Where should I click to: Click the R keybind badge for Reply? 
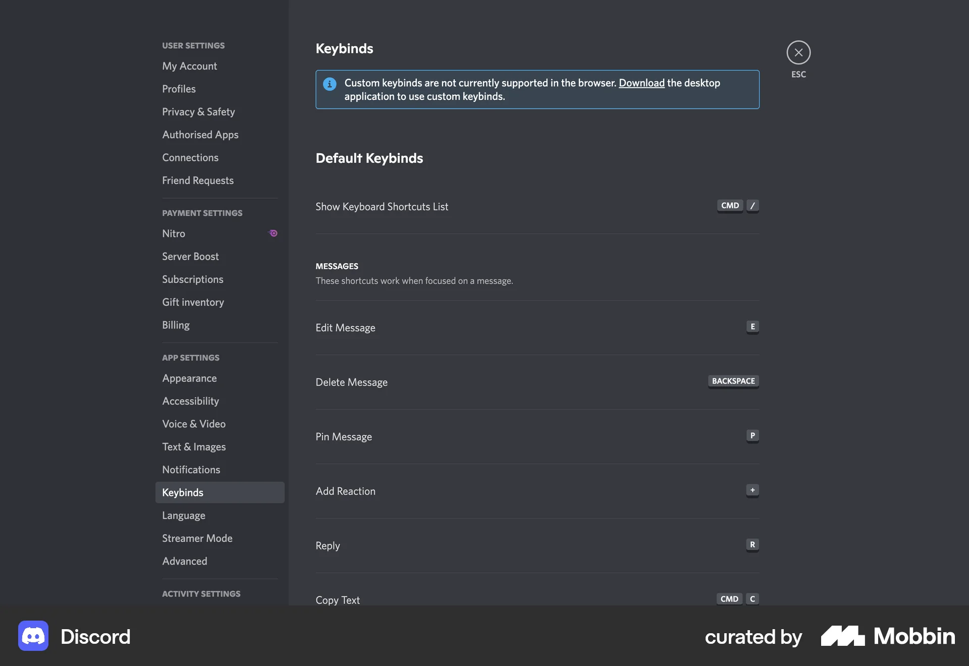coord(752,545)
